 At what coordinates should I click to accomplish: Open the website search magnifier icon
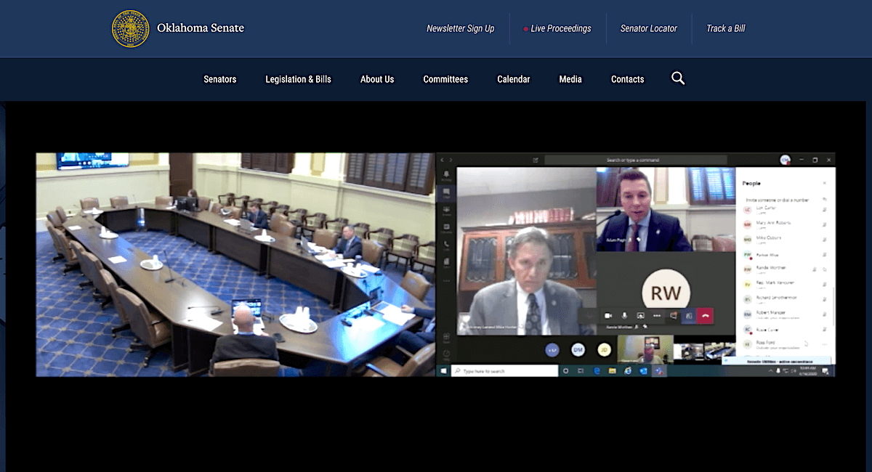pyautogui.click(x=678, y=78)
